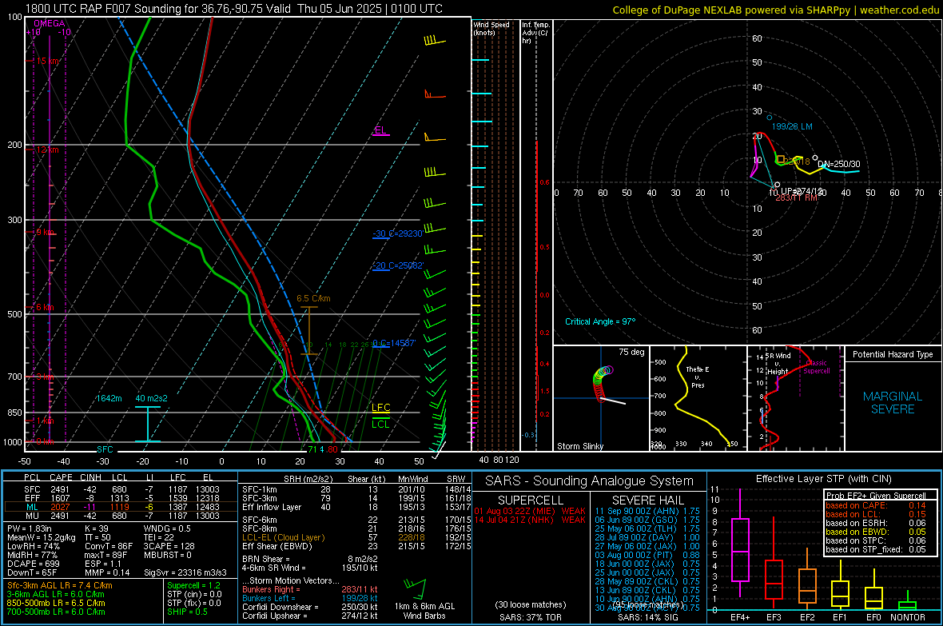Click the MARGINAL SEVERE hazard type text

click(893, 403)
